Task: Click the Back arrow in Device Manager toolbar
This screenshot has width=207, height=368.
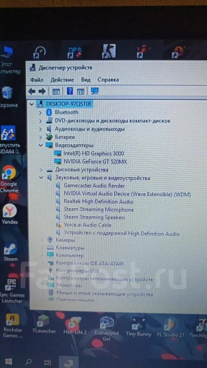Action: point(32,91)
